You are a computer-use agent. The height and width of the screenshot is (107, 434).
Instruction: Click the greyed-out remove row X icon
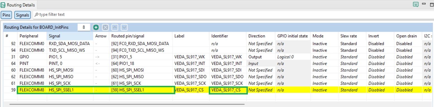click(105, 27)
